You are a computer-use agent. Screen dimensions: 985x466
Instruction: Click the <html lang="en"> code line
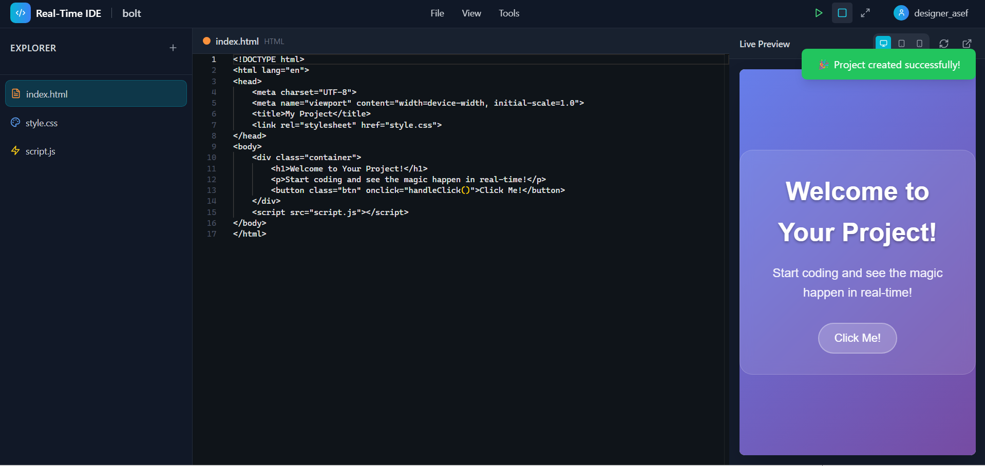point(271,70)
